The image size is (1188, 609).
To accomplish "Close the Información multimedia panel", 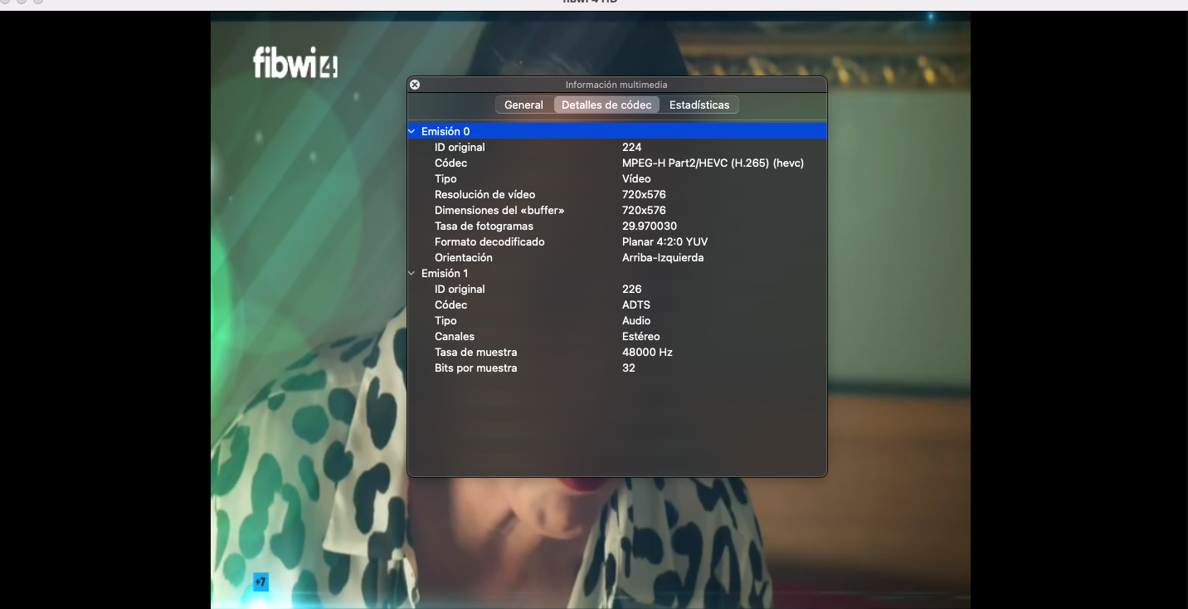I will tap(415, 85).
